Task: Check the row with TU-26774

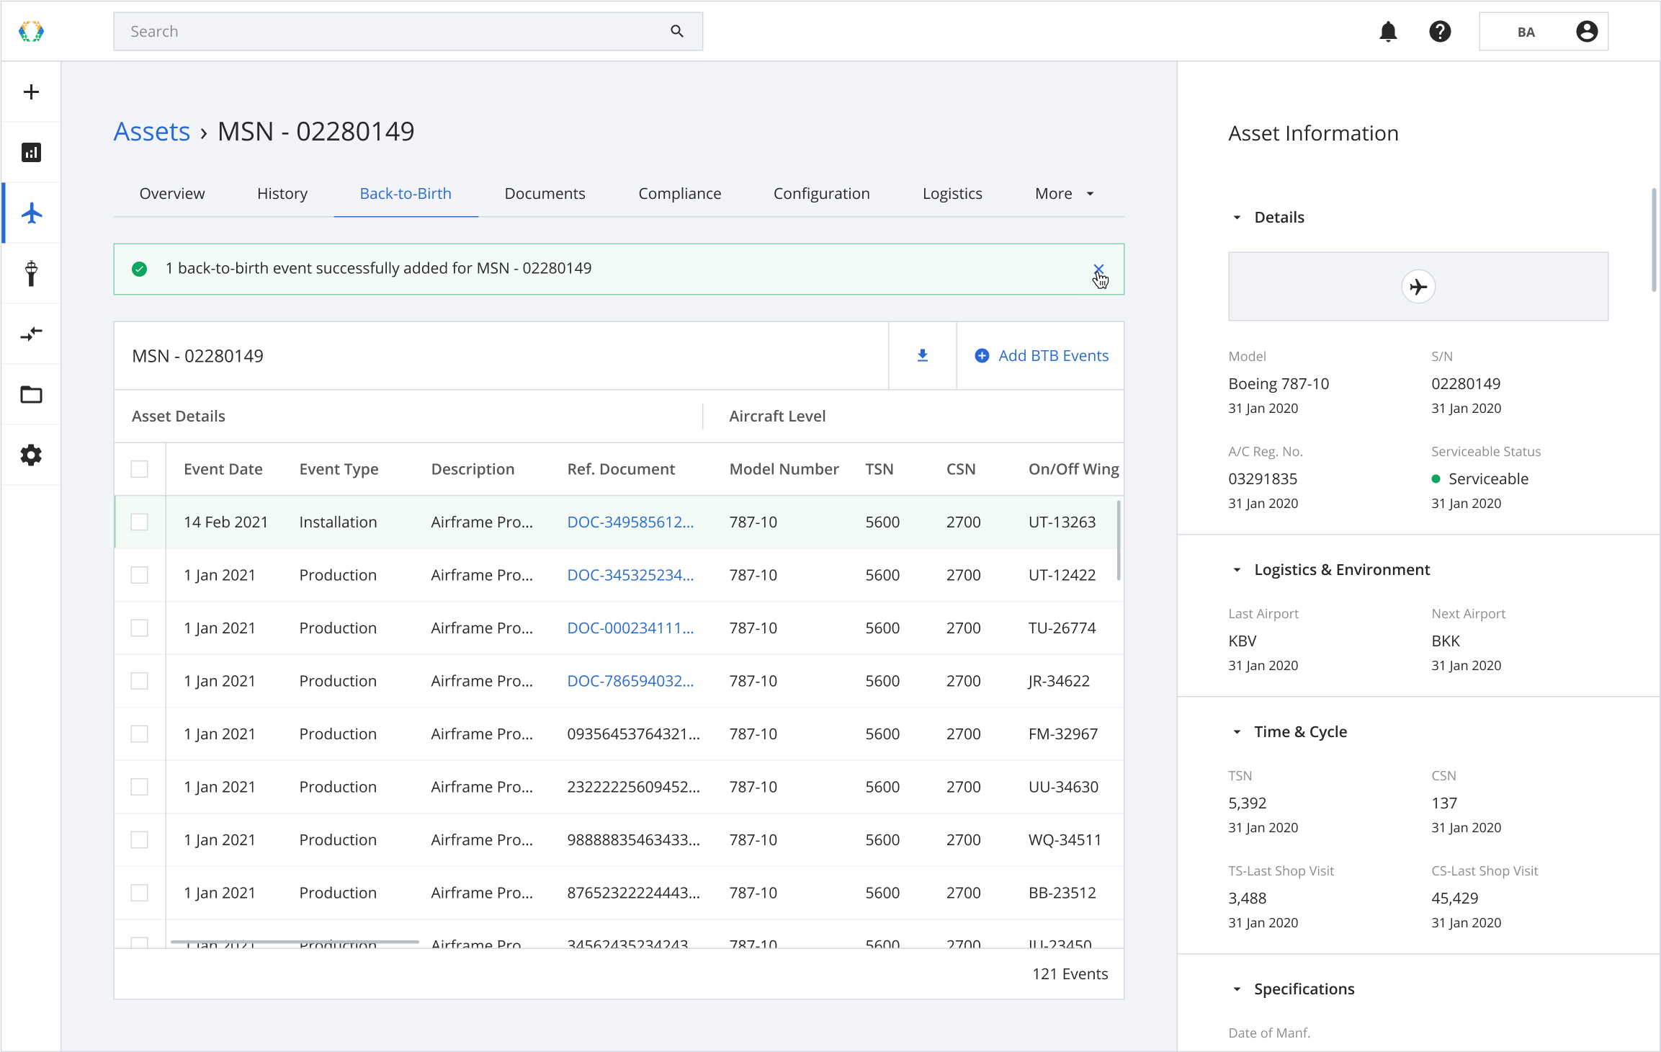Action: tap(140, 628)
